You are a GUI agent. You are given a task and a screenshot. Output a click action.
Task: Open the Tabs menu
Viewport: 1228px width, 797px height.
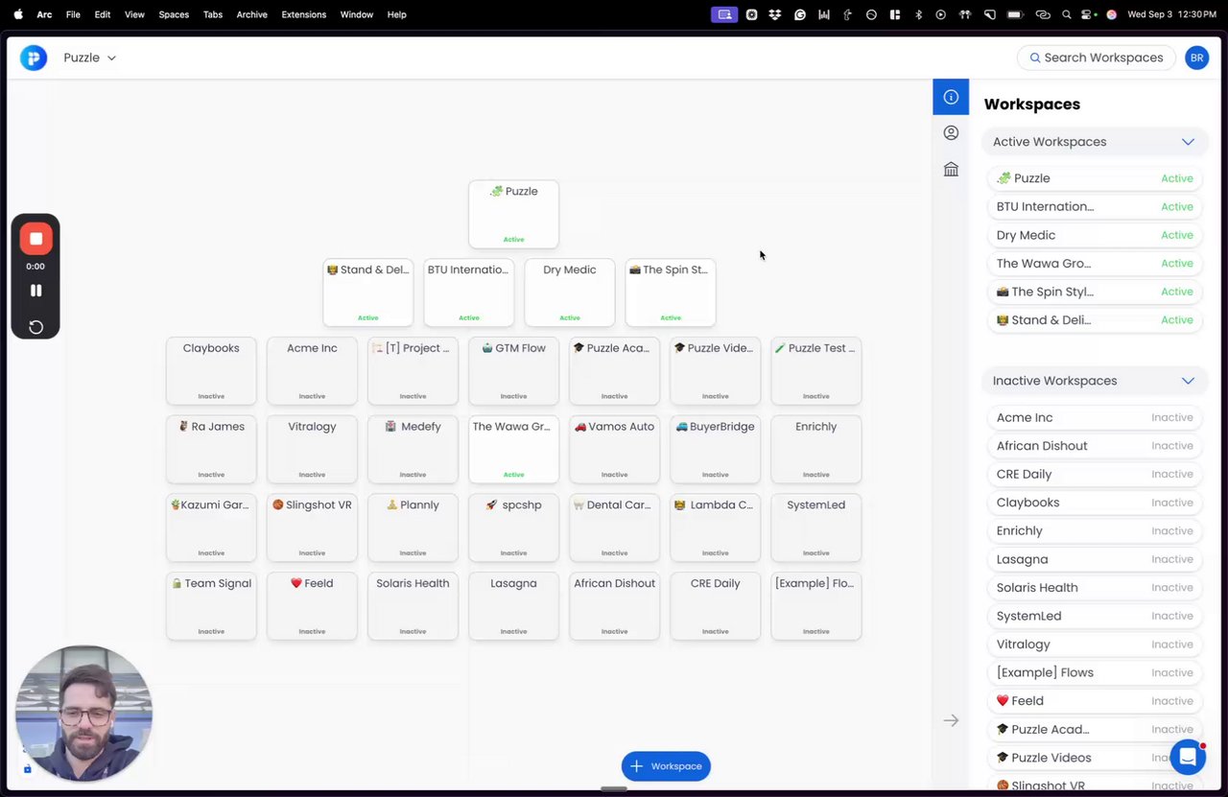tap(213, 14)
